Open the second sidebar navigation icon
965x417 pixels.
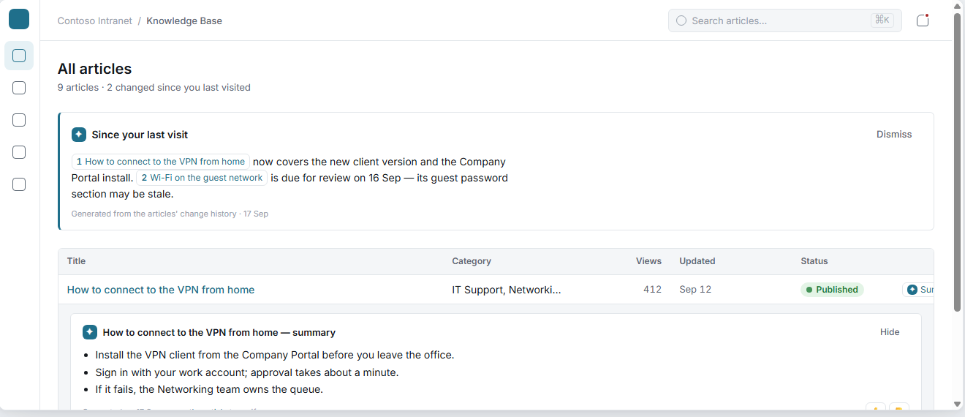(x=19, y=88)
